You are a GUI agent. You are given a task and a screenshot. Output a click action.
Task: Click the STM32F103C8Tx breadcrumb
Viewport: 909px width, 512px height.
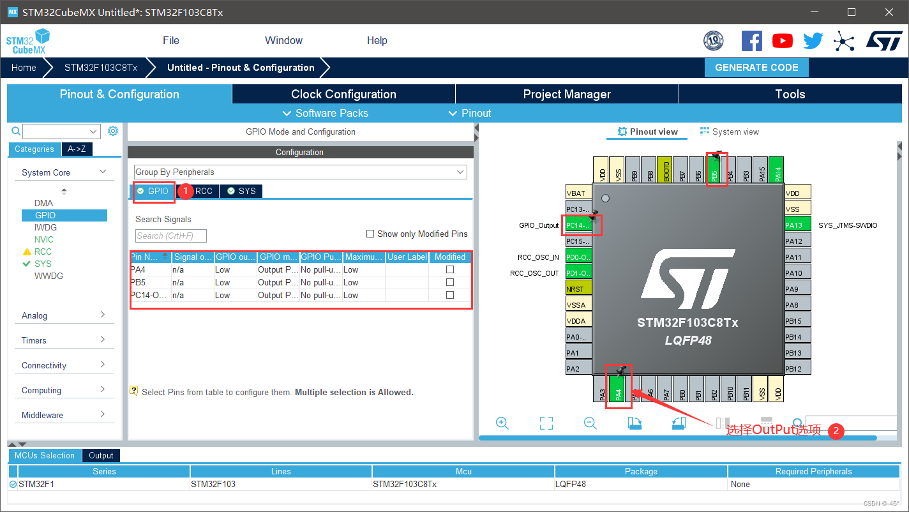point(101,68)
